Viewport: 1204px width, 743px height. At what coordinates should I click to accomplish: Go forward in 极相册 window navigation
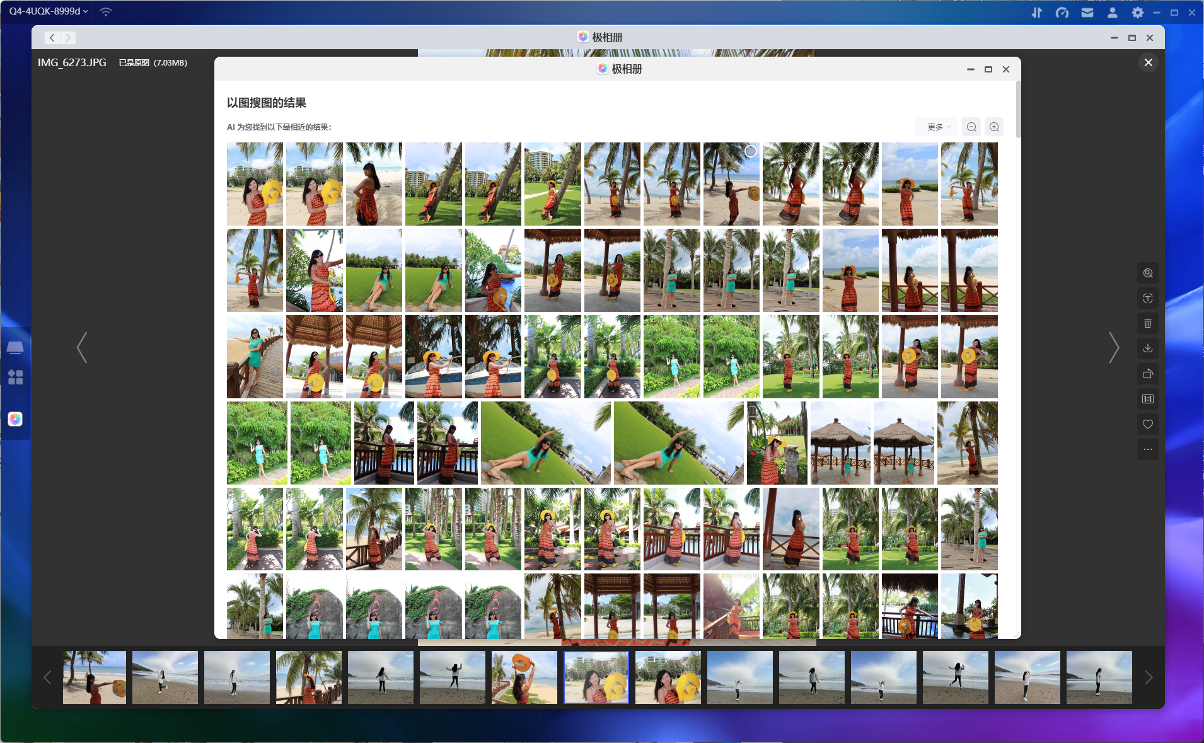click(x=68, y=38)
